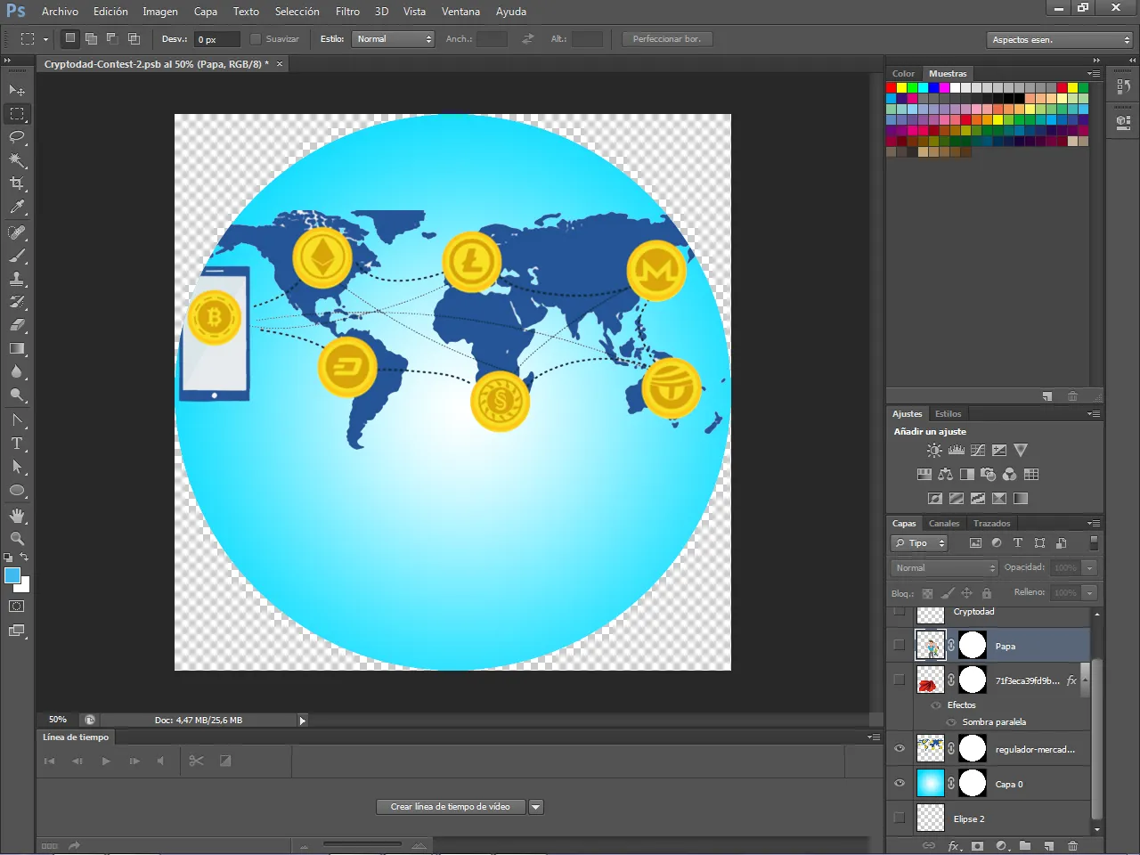The width and height of the screenshot is (1140, 855).
Task: Select the Crop tool
Action: point(17,183)
